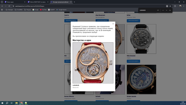
Task: Open the SocialWeb bookmarks folder
Action: [x=19, y=10]
